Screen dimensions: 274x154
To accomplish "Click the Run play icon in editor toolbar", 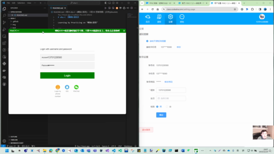I will pyautogui.click(x=105, y=8).
